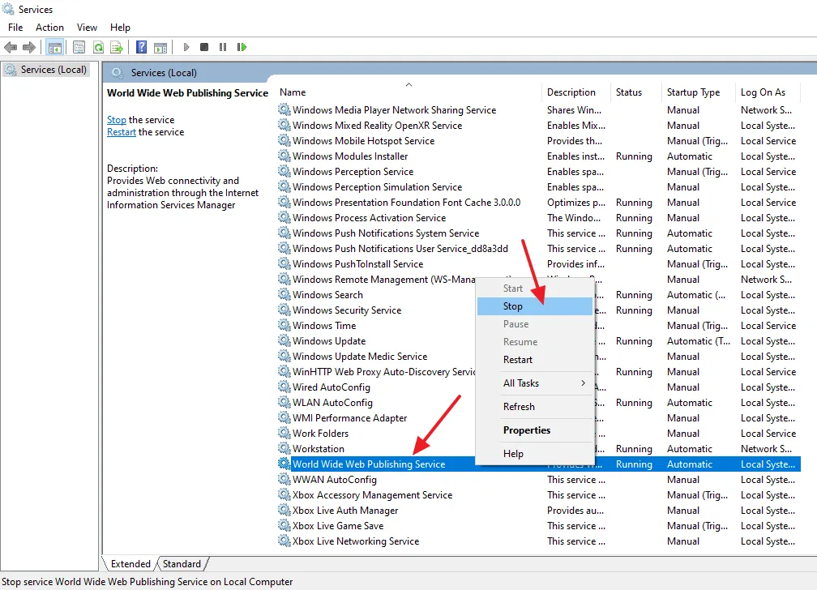
Task: Choose Restart in the context menu
Action: [535, 360]
